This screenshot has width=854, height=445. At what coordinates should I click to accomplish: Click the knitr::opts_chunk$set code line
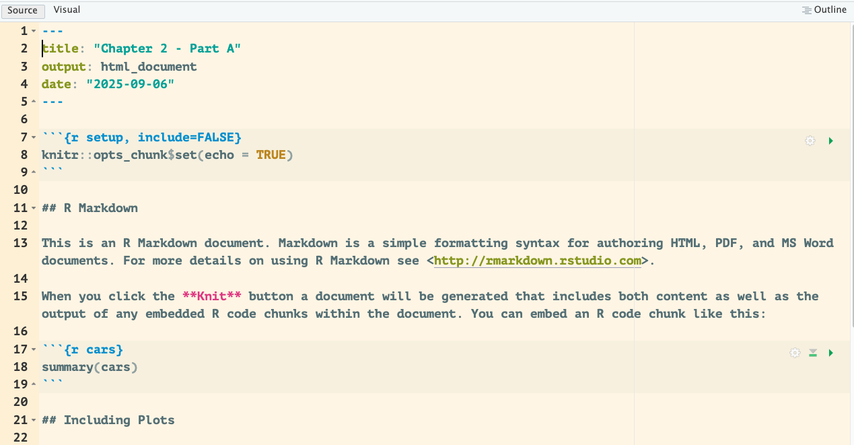(168, 155)
